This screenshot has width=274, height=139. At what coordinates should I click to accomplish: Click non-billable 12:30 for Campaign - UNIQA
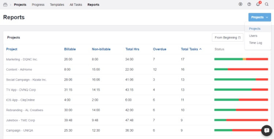96,131
